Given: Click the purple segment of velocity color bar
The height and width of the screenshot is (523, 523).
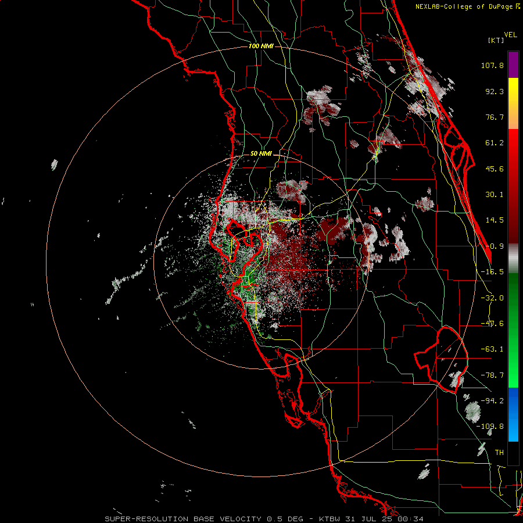Looking at the screenshot, I should [513, 65].
